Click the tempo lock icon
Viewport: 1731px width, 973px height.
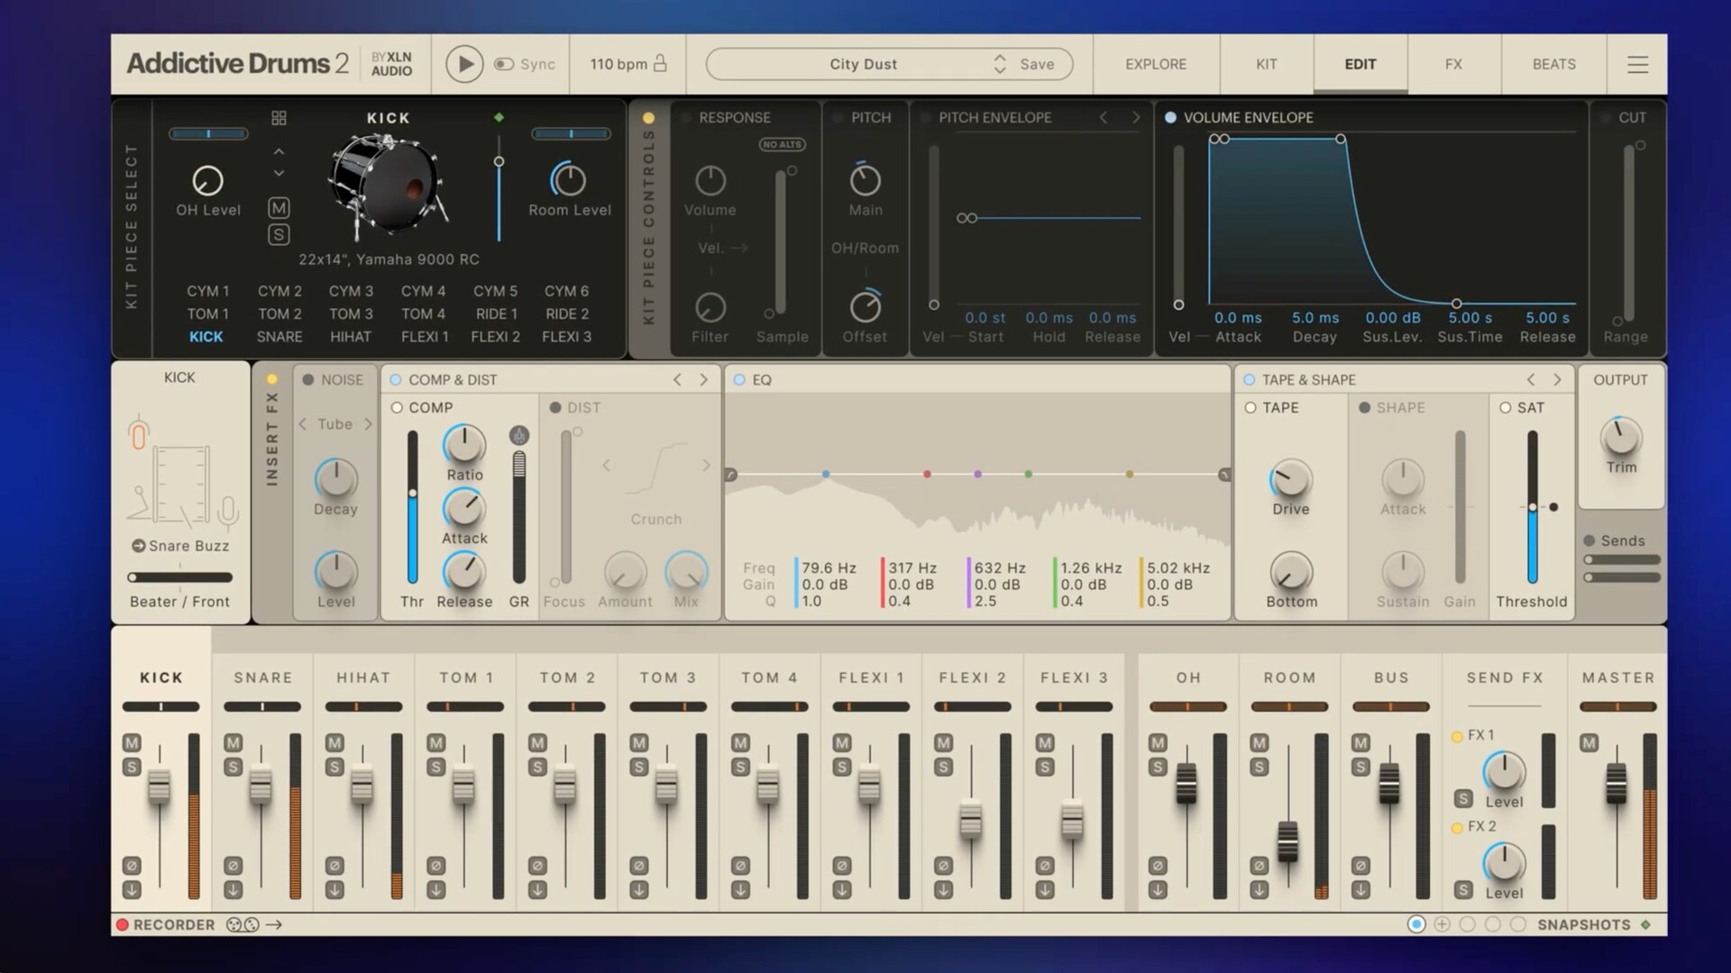pos(660,63)
